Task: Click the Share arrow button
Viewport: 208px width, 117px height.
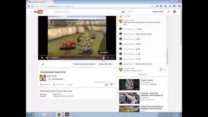Action: [x=58, y=84]
